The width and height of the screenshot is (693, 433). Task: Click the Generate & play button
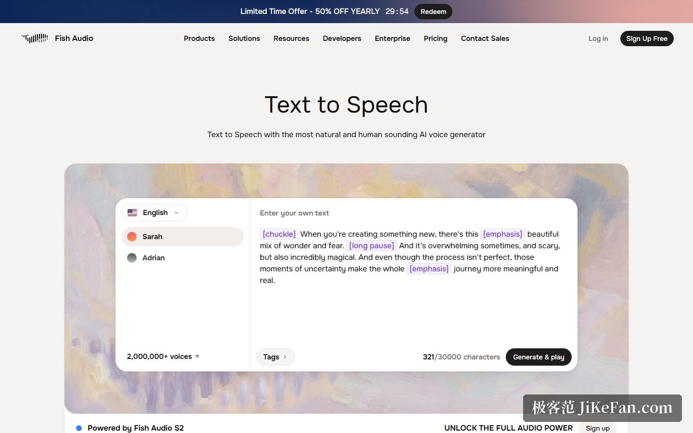click(539, 357)
